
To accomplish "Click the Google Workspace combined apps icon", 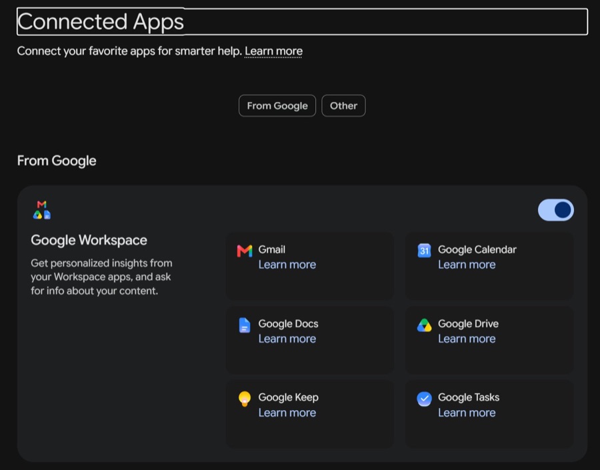I will tap(42, 210).
